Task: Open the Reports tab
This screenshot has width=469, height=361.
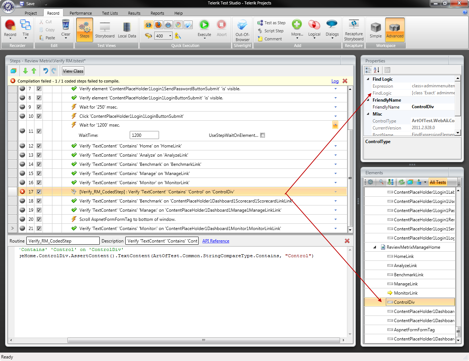Action: point(157,13)
